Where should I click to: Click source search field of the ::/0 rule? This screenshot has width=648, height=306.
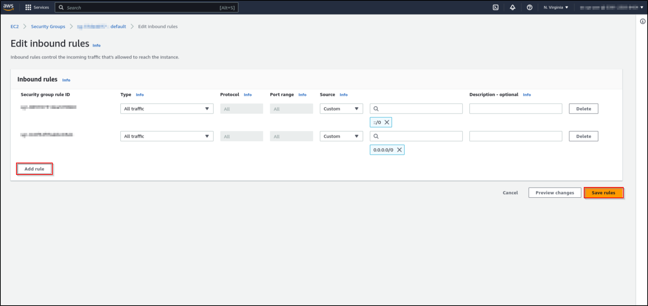coord(416,109)
